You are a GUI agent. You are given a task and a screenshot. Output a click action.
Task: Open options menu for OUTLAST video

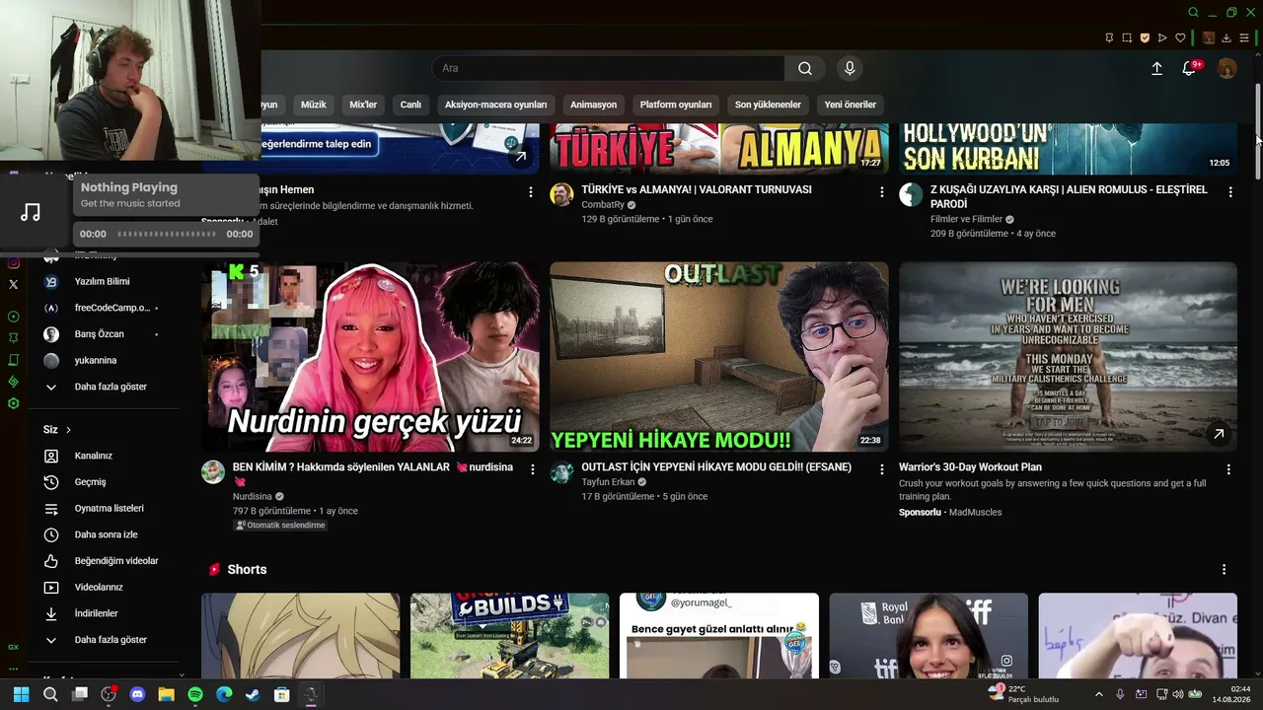click(x=882, y=469)
